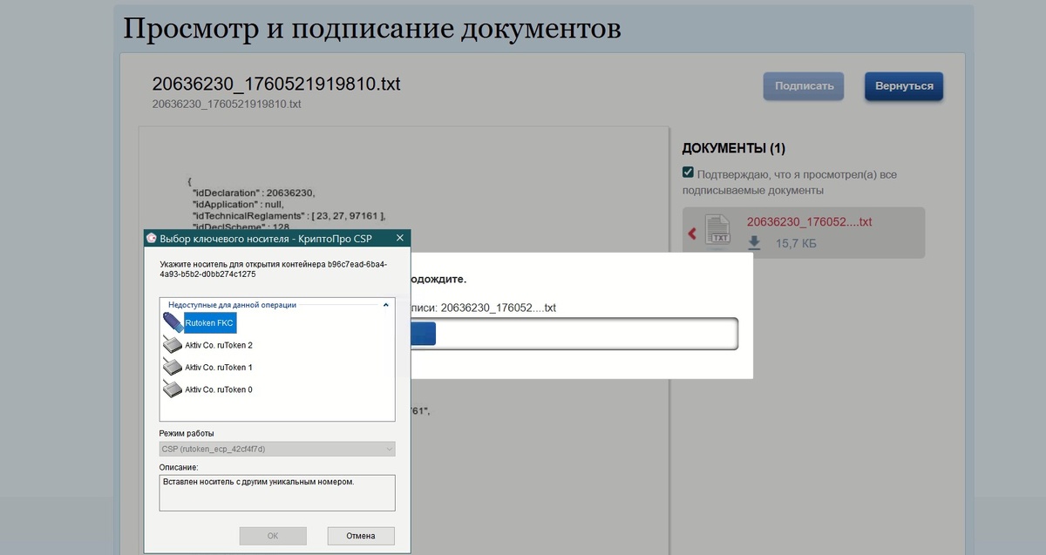Select the Aktiv Co. ruToken 0 device icon
This screenshot has width=1046, height=555.
173,389
